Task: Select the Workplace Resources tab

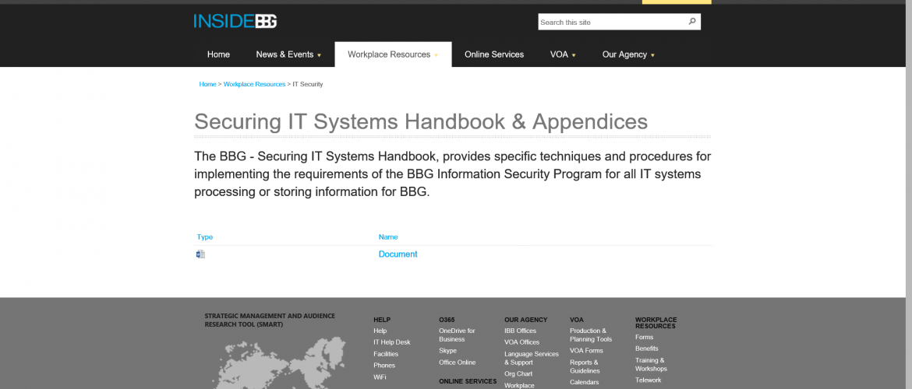Action: pyautogui.click(x=393, y=54)
